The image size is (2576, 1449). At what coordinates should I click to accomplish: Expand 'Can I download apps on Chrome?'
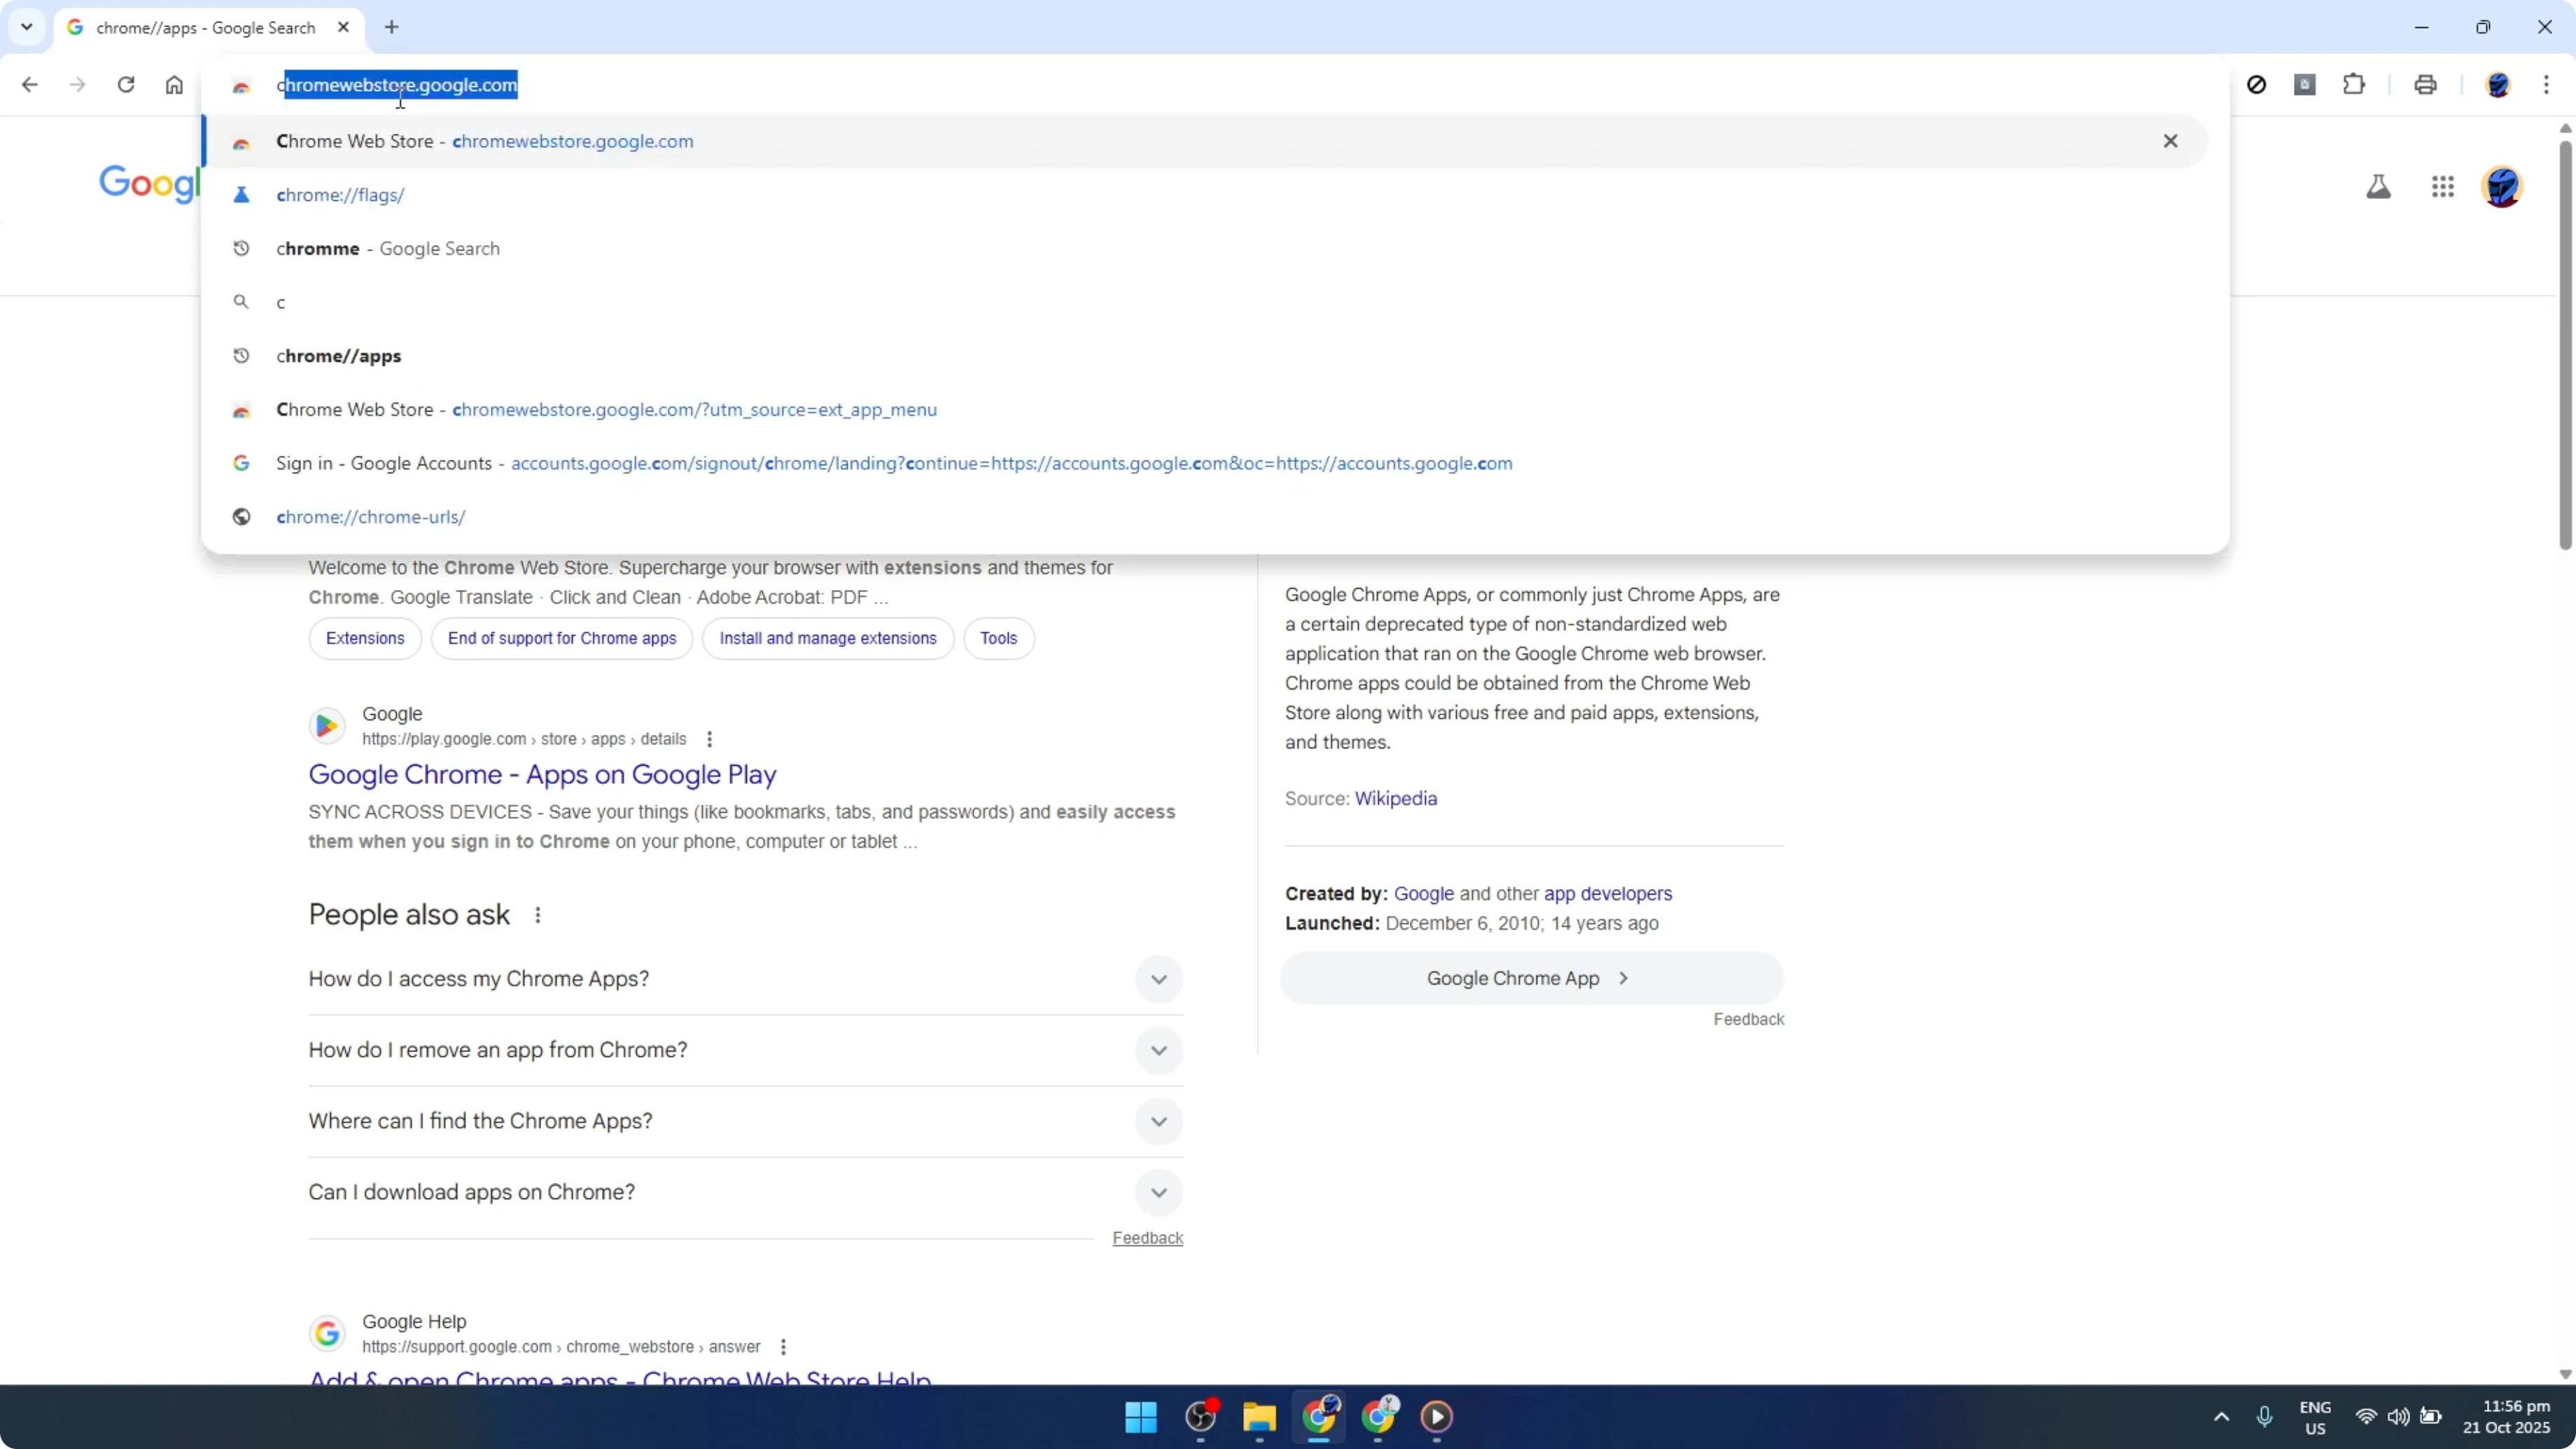(1158, 1192)
